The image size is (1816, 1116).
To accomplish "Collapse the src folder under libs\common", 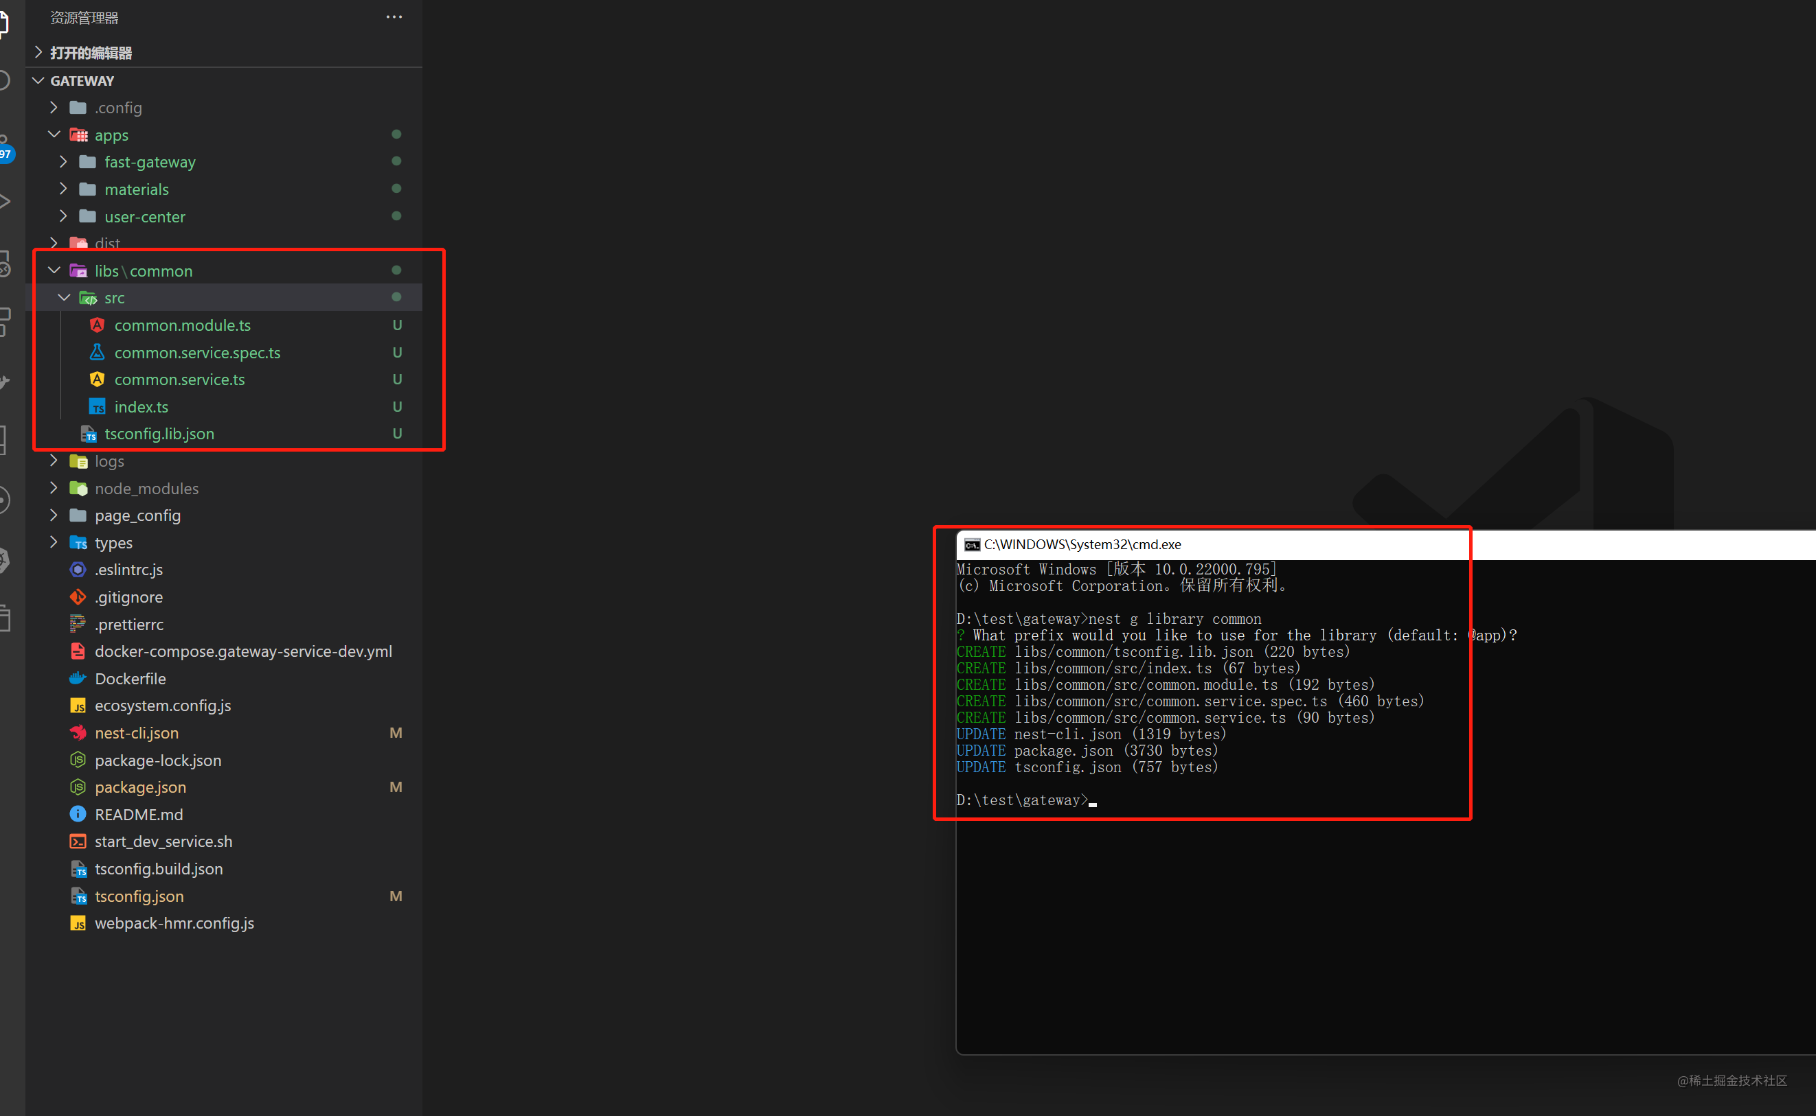I will point(63,297).
